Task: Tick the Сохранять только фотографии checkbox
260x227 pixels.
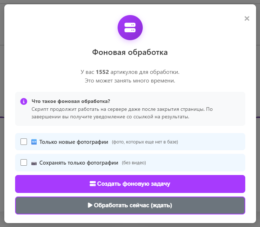Action: pyautogui.click(x=24, y=162)
